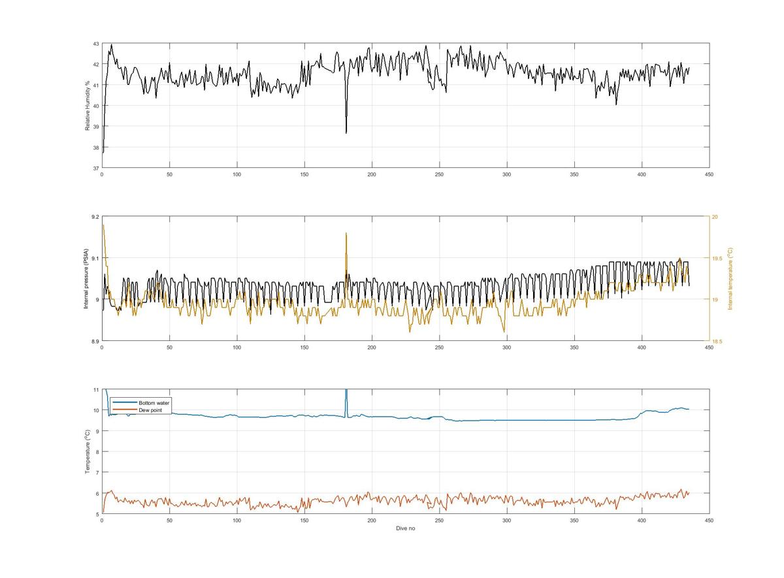Click the 11 tick on bottom temperature axis
The image size is (784, 578).
(96, 390)
